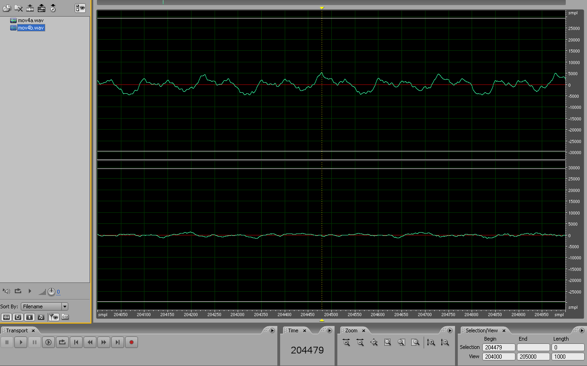
Task: Toggle Loop Play in the Files panel
Action: (x=18, y=291)
